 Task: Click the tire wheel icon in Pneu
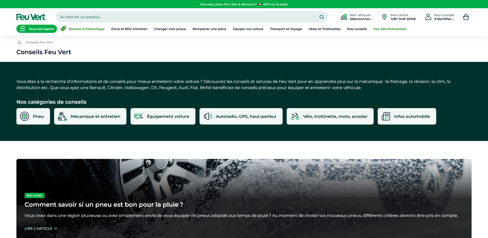pos(25,116)
